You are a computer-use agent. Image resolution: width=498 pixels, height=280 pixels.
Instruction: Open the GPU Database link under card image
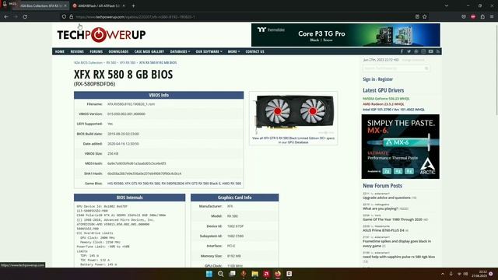tap(293, 140)
